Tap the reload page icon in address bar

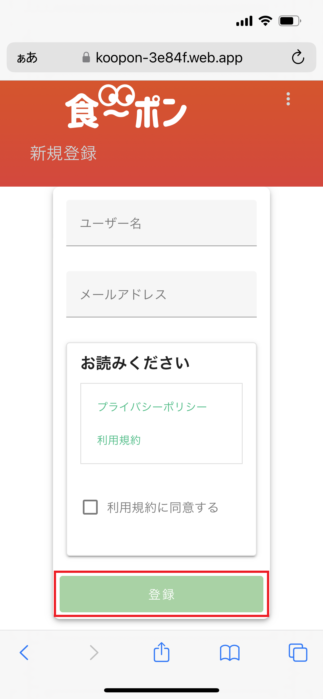(298, 57)
